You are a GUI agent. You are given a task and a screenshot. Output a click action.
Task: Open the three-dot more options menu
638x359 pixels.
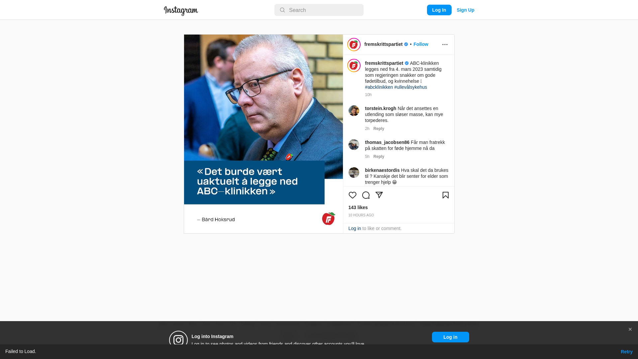point(445,45)
